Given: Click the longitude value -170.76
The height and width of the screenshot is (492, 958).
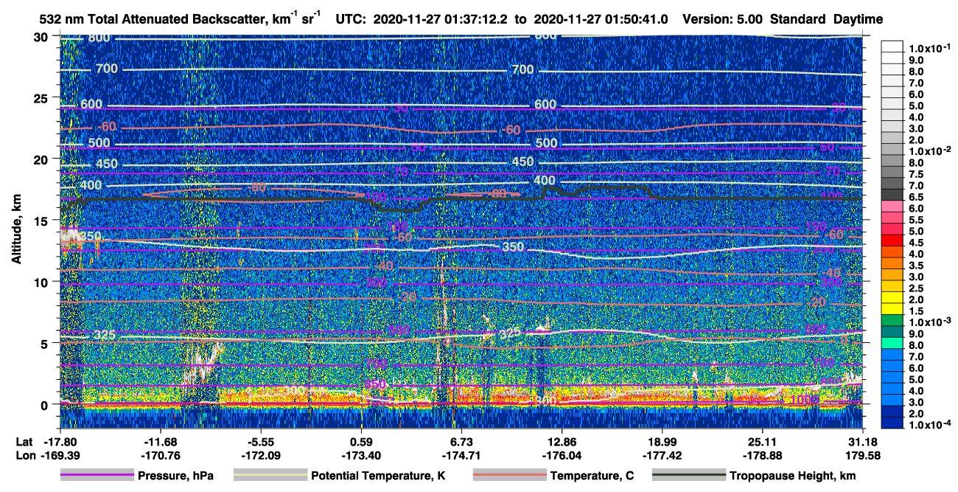Looking at the screenshot, I should click(x=161, y=455).
